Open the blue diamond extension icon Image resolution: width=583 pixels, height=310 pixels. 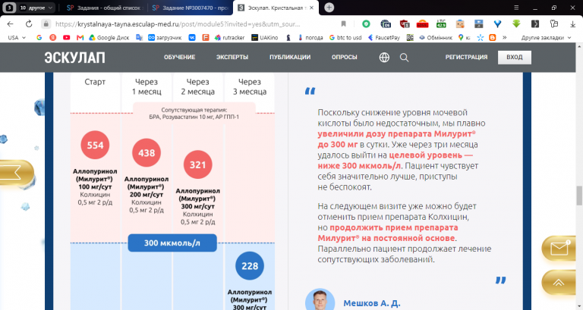tap(497, 23)
